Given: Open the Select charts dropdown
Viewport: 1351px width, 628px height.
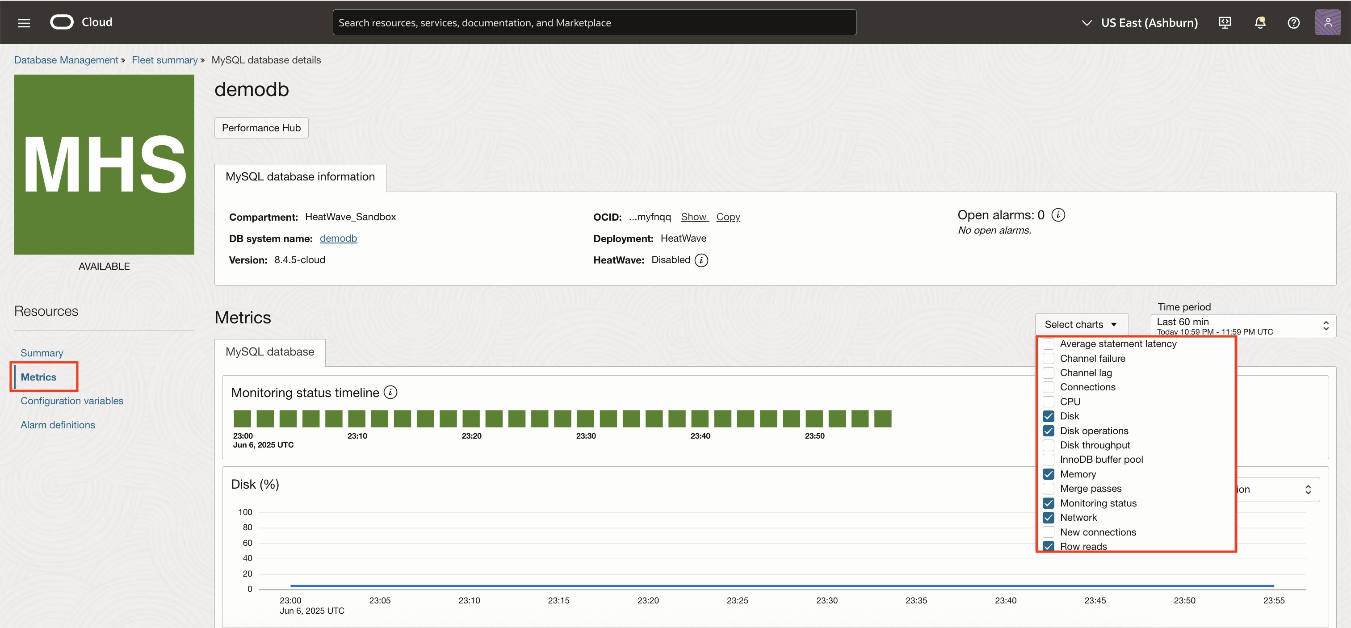Looking at the screenshot, I should 1082,323.
